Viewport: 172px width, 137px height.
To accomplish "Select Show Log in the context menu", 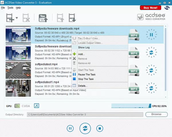I will [99, 47].
